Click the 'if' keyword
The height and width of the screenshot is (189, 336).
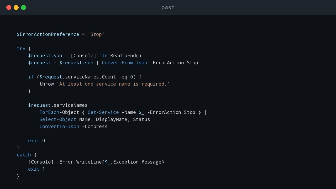(x=31, y=77)
